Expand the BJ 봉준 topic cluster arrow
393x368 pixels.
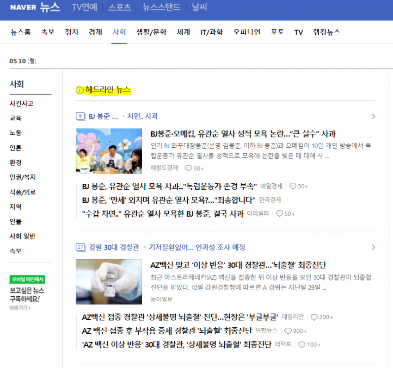pyautogui.click(x=373, y=116)
